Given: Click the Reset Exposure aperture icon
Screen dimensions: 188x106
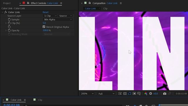Looking at the screenshot, I should [151, 94].
